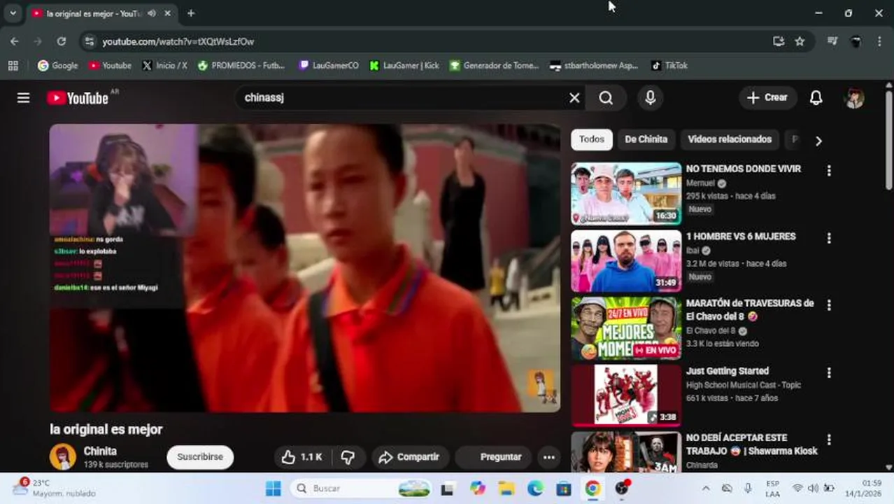Viewport: 894px width, 504px height.
Task: Show more filter chips with right arrow
Action: tap(818, 141)
